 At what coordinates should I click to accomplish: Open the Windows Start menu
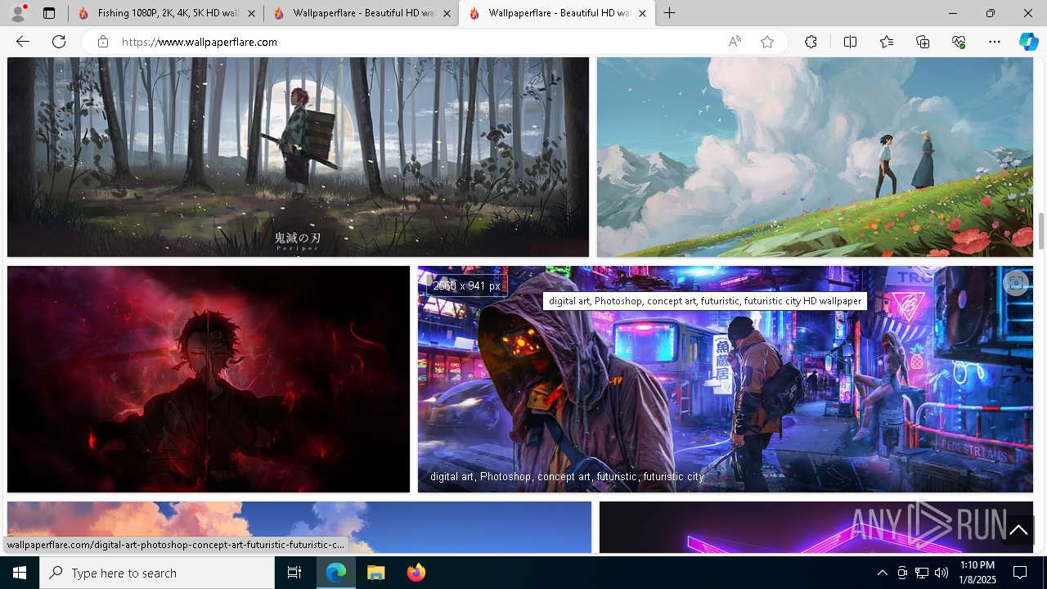pos(20,573)
